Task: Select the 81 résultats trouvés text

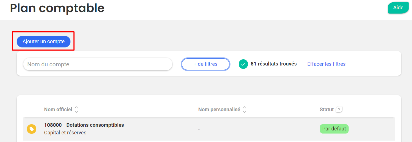Action: [274, 64]
